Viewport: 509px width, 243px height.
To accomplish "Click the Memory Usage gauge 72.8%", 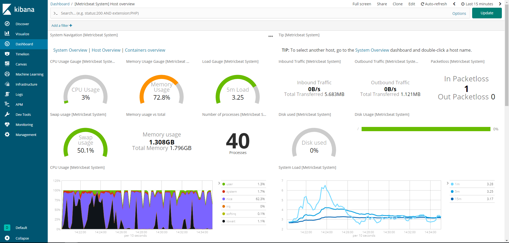I will [162, 90].
